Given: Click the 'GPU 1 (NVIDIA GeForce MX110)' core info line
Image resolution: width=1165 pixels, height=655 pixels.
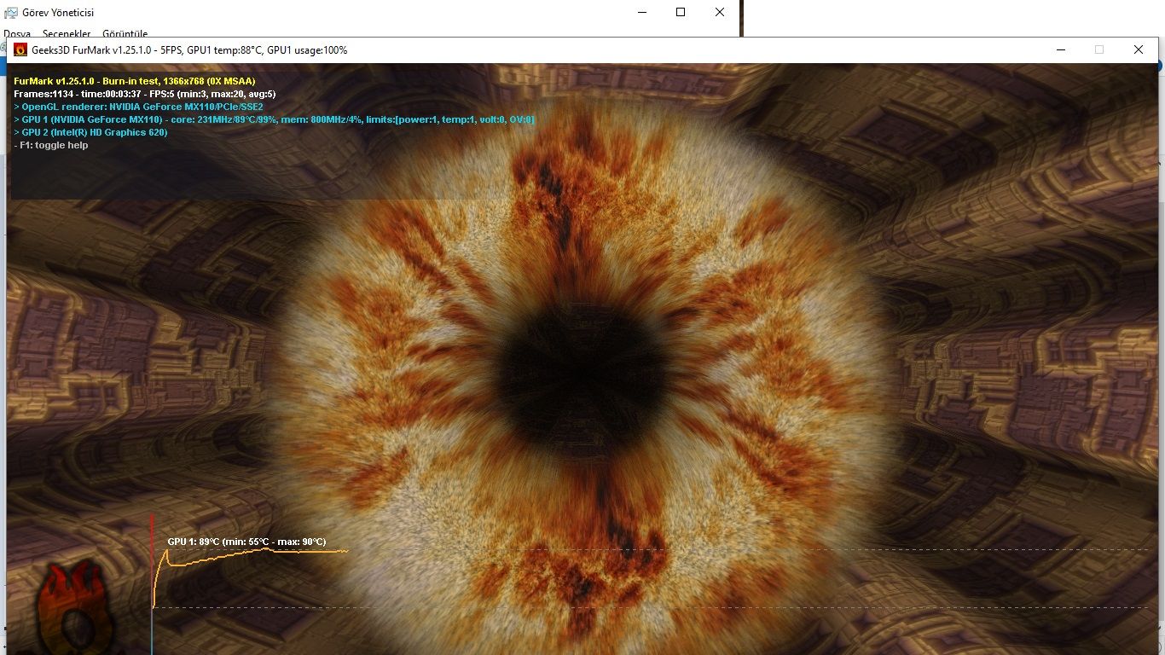Looking at the screenshot, I should [x=275, y=119].
